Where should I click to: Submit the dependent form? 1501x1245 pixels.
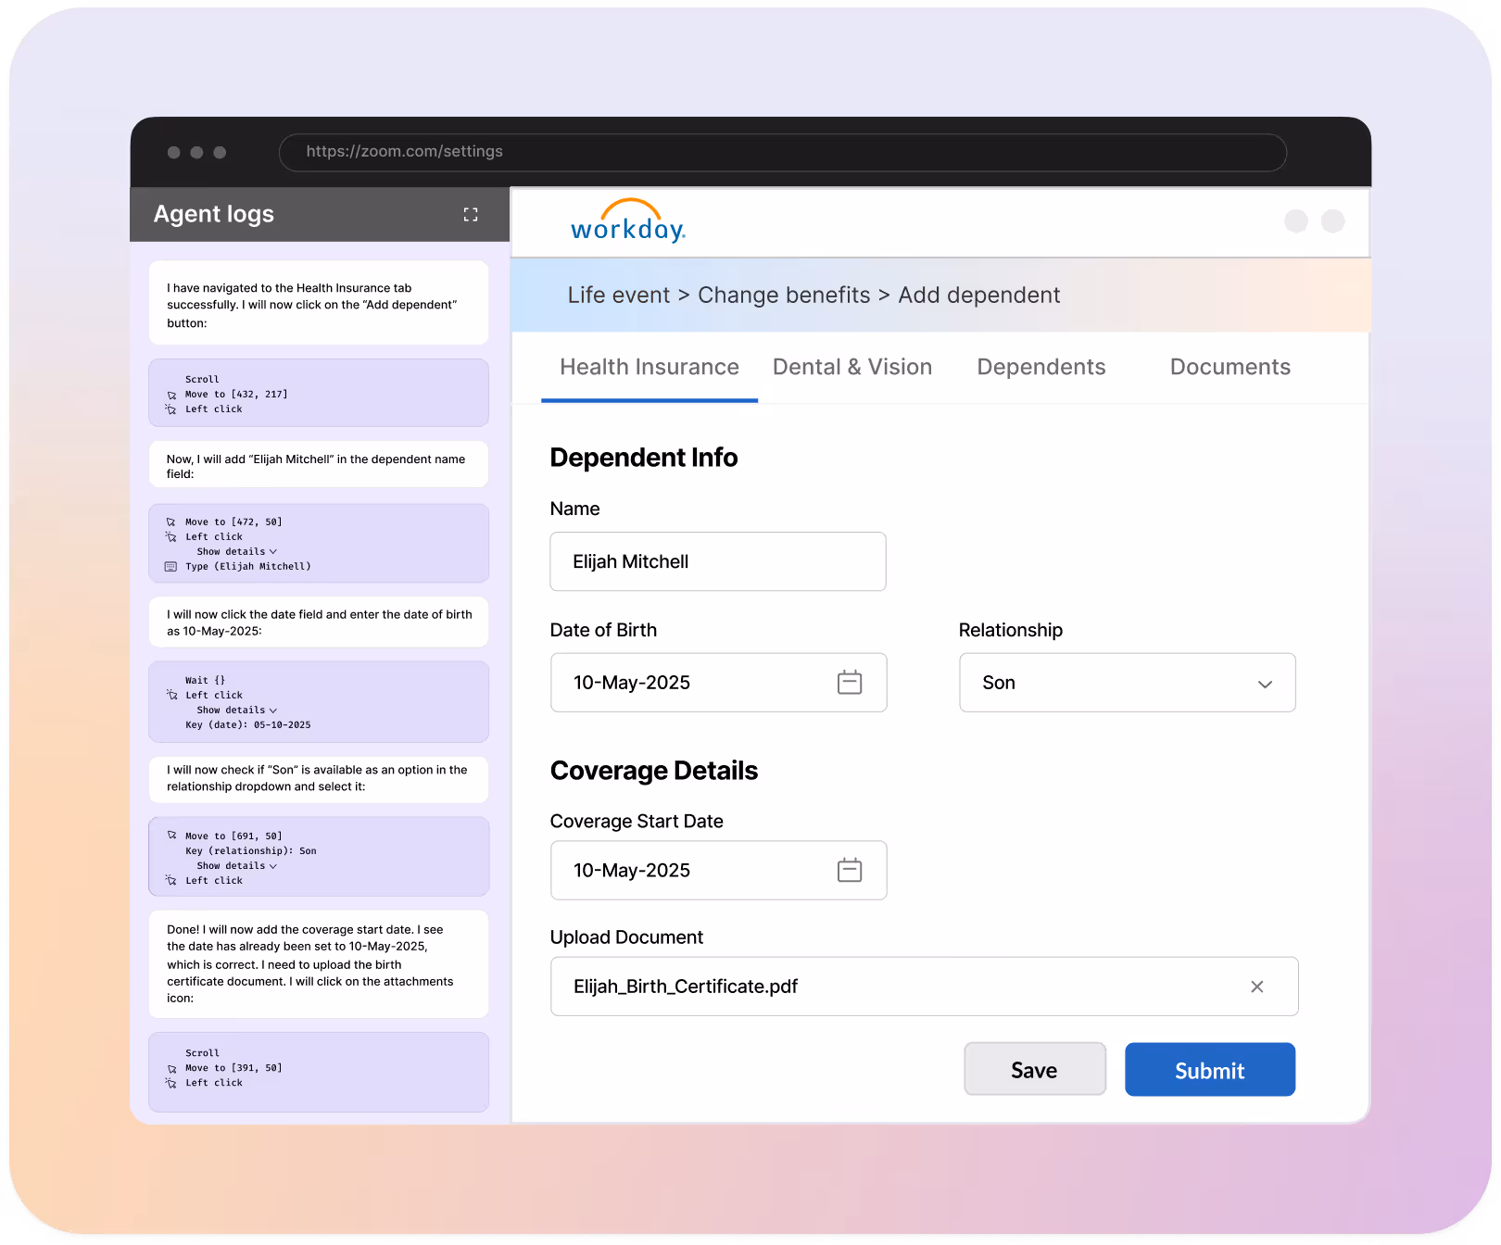tap(1210, 1070)
